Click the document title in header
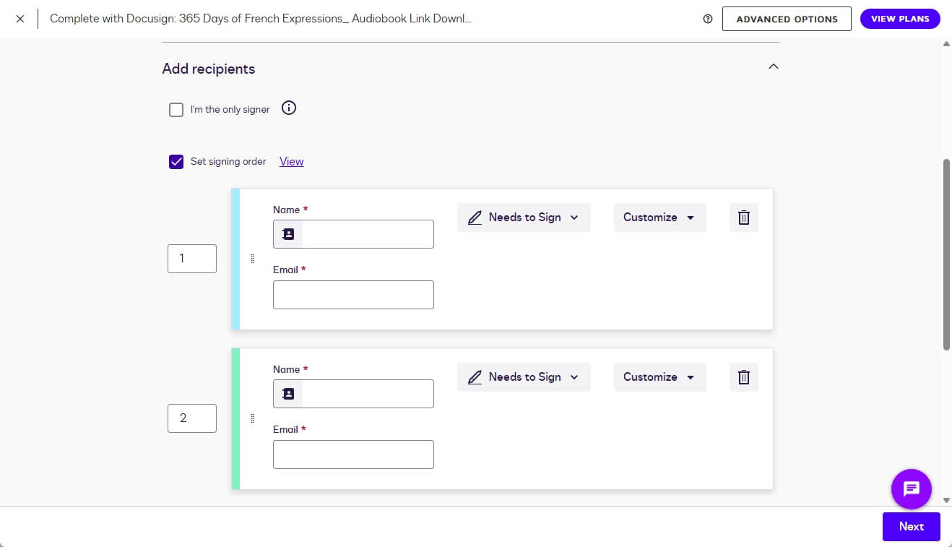 point(261,19)
